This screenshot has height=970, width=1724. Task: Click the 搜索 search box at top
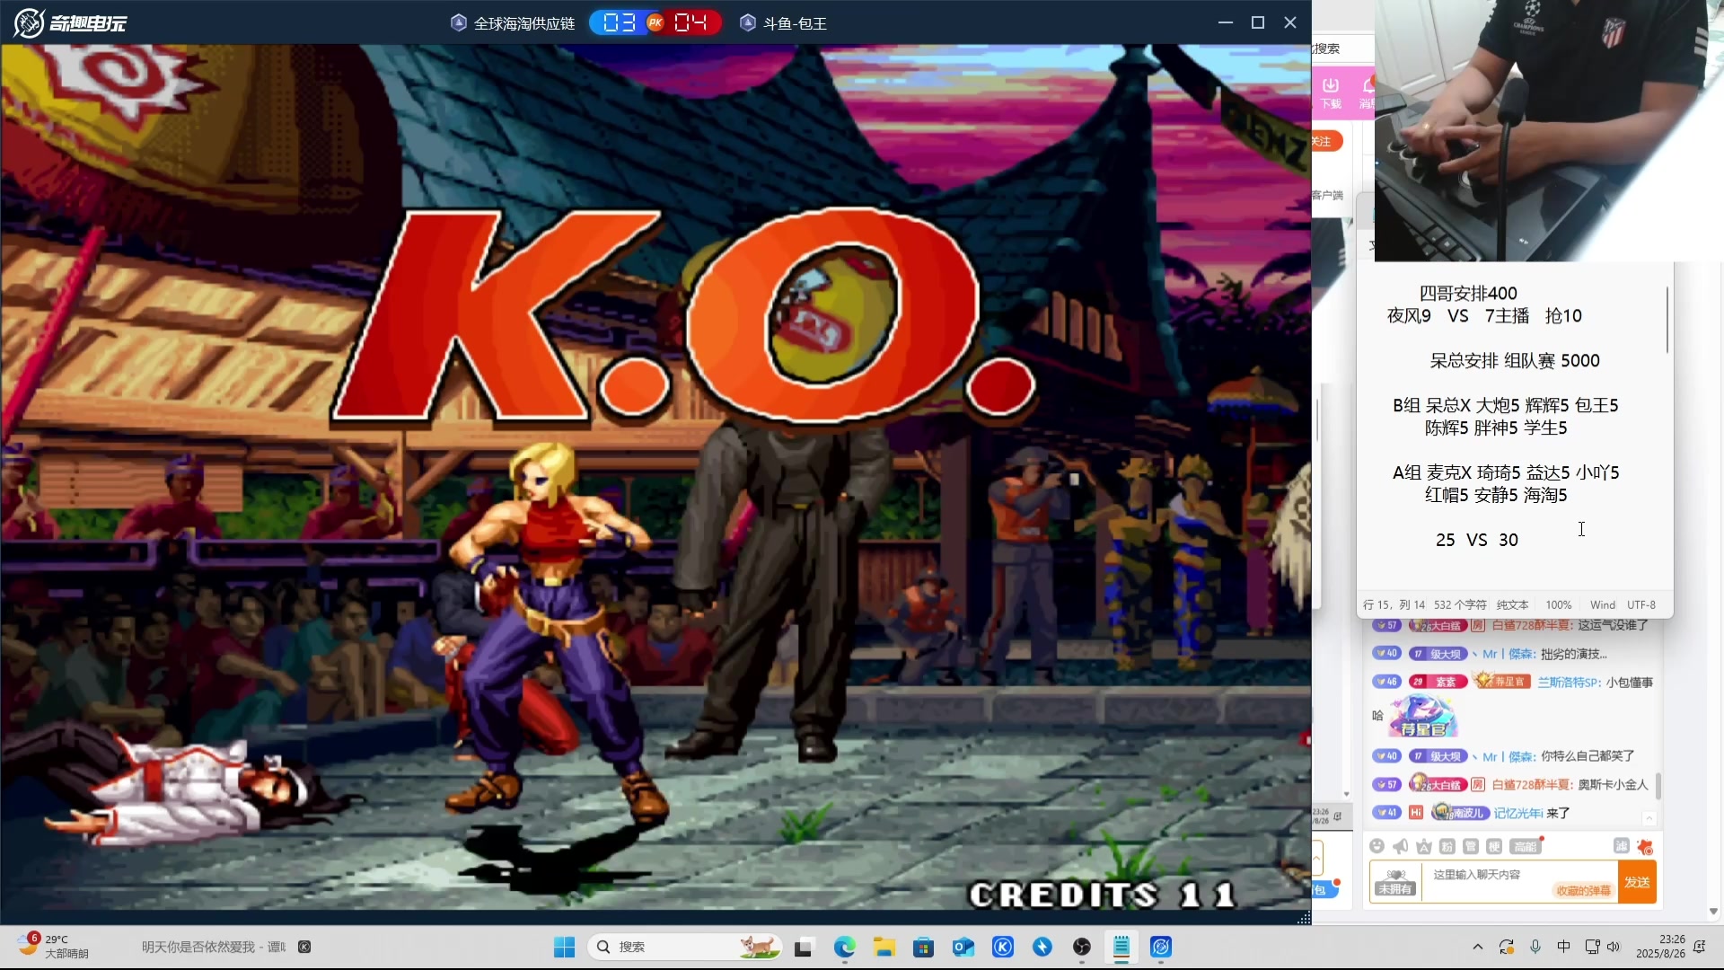pyautogui.click(x=1342, y=48)
